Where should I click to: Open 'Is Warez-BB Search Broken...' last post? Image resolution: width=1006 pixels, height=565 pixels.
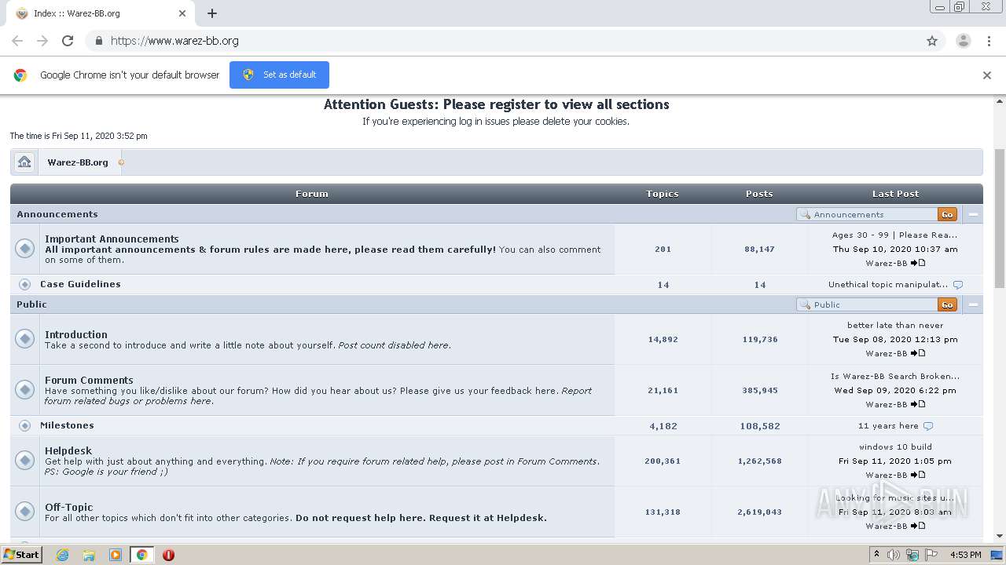tap(895, 376)
